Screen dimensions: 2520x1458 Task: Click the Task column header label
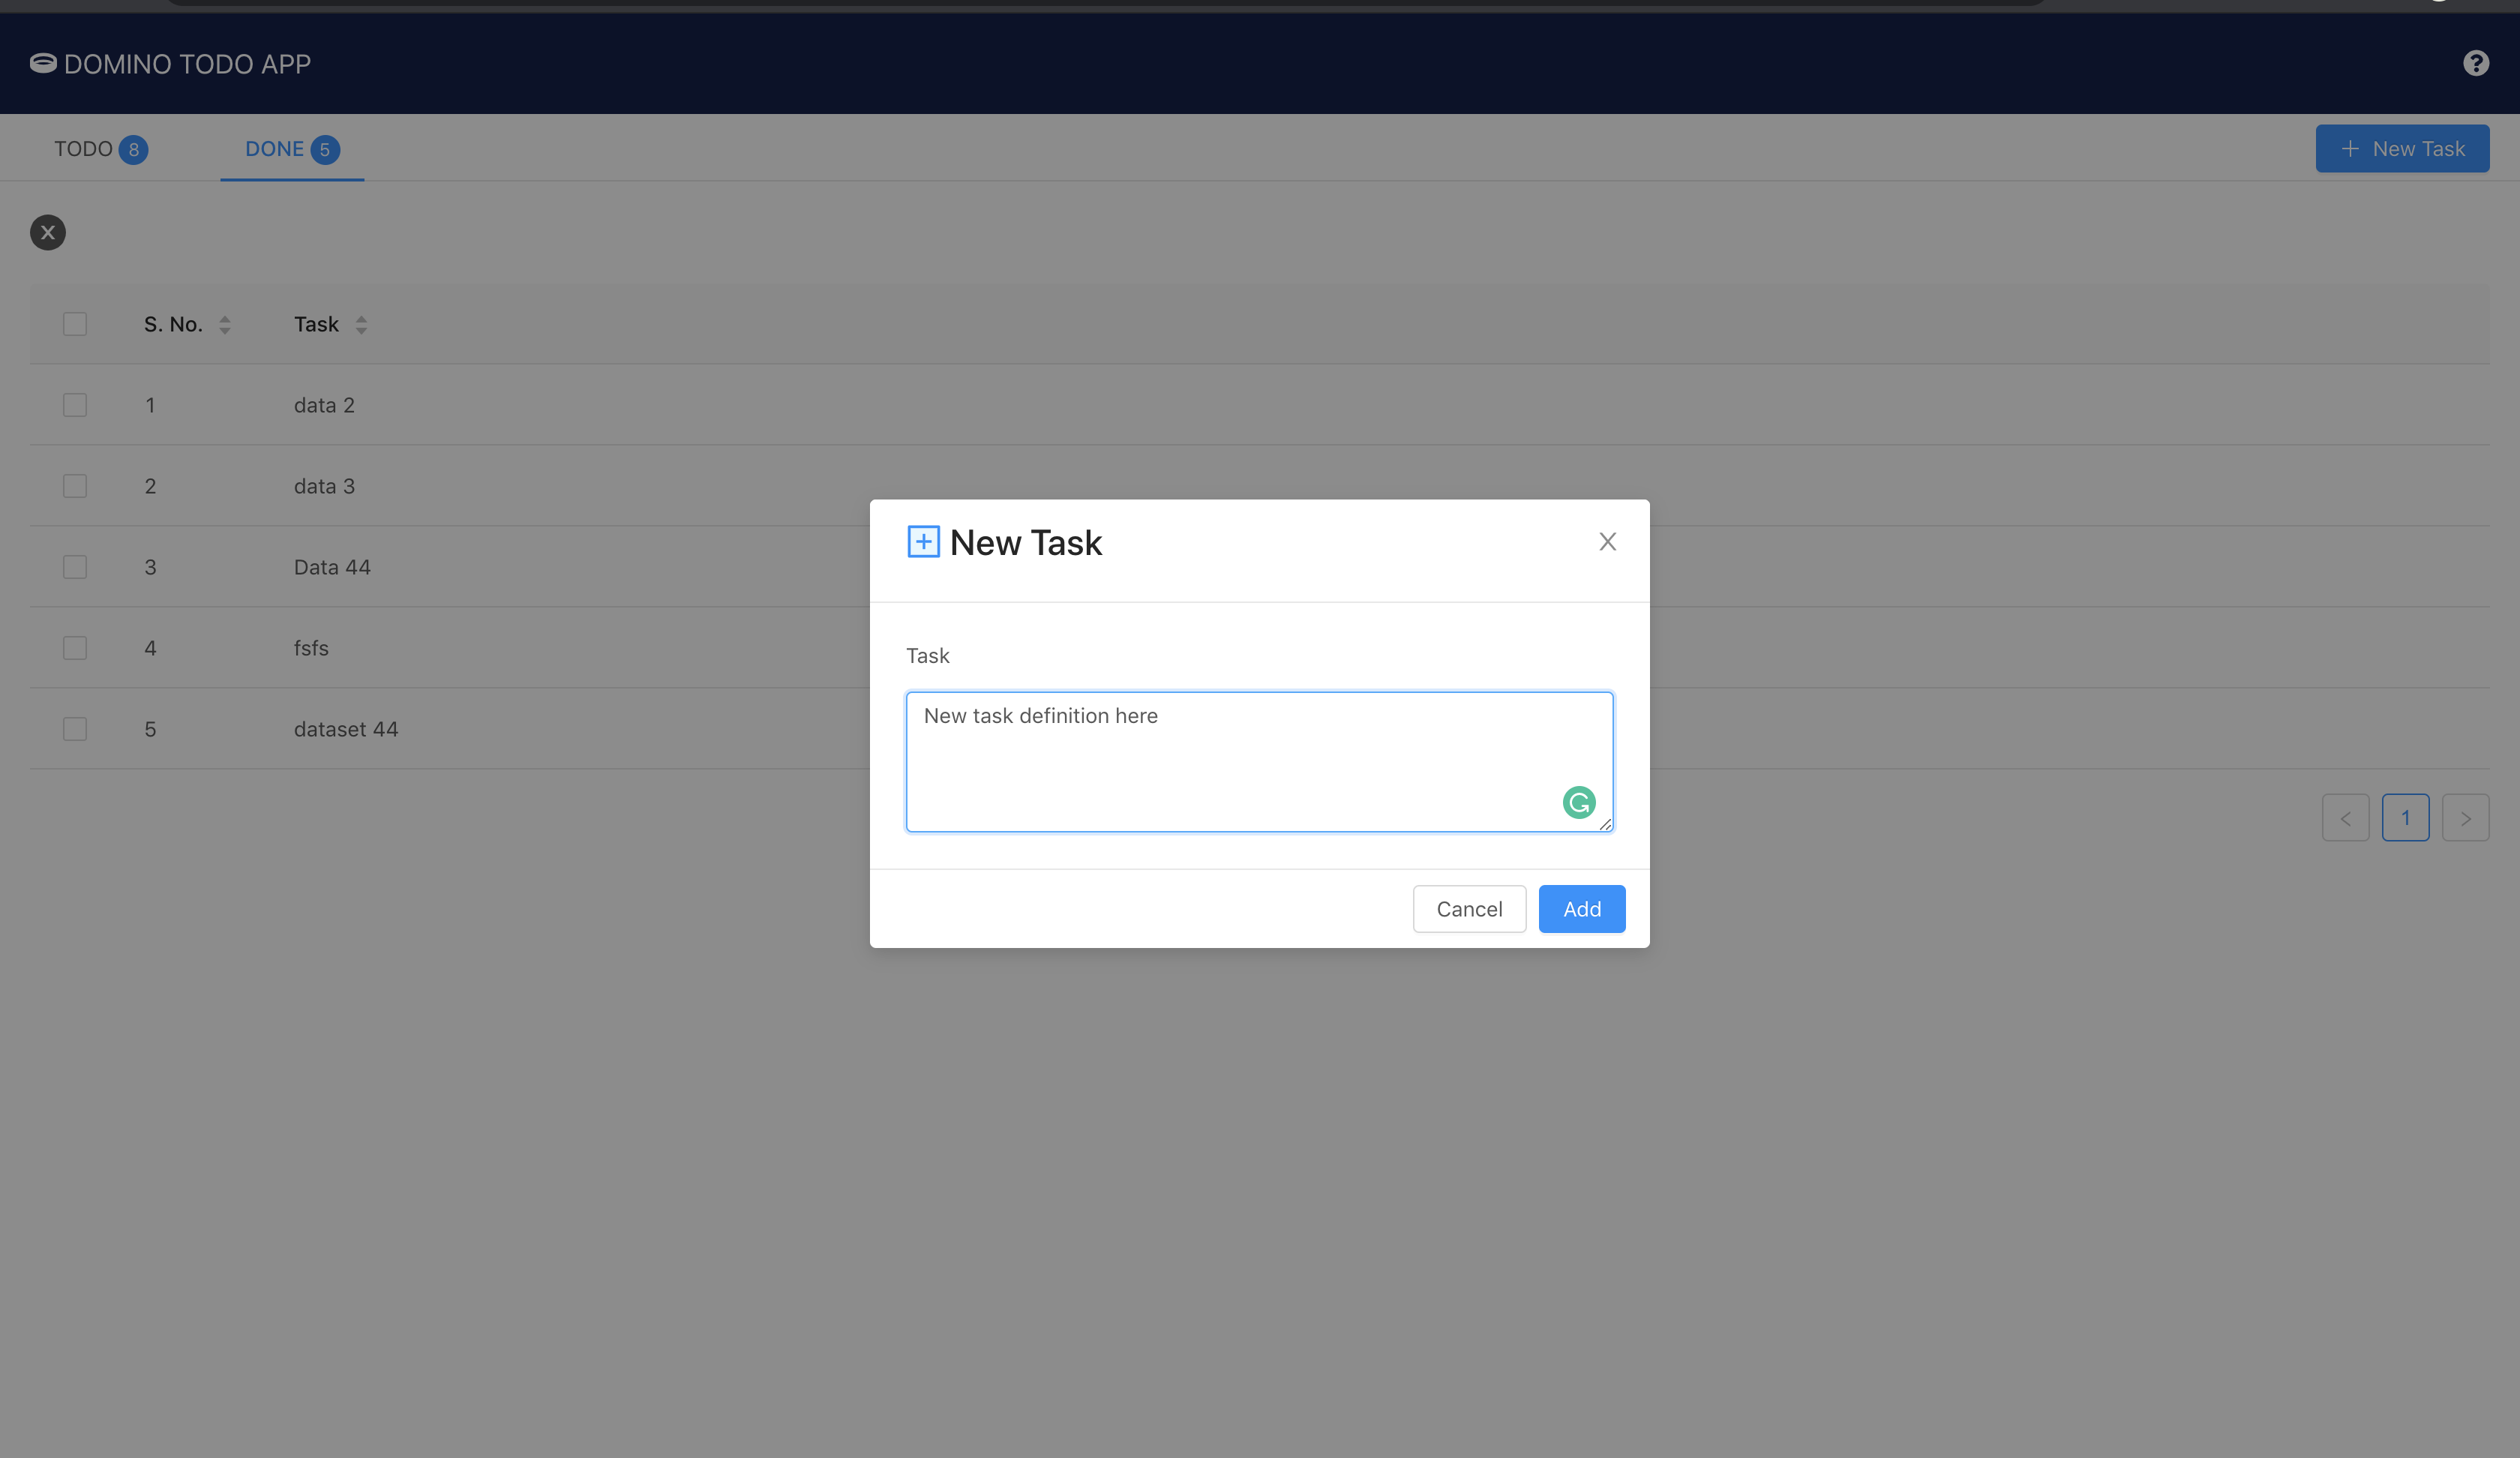(316, 324)
